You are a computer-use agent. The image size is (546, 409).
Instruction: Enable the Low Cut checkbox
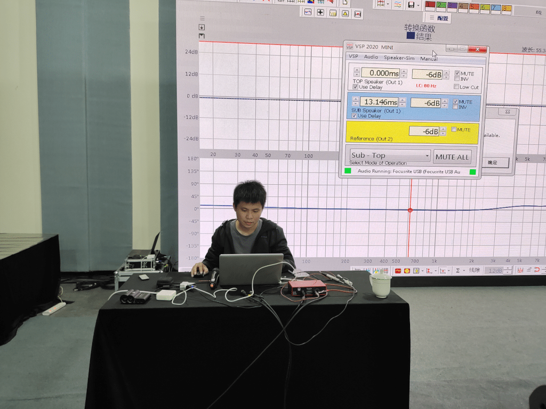[456, 87]
